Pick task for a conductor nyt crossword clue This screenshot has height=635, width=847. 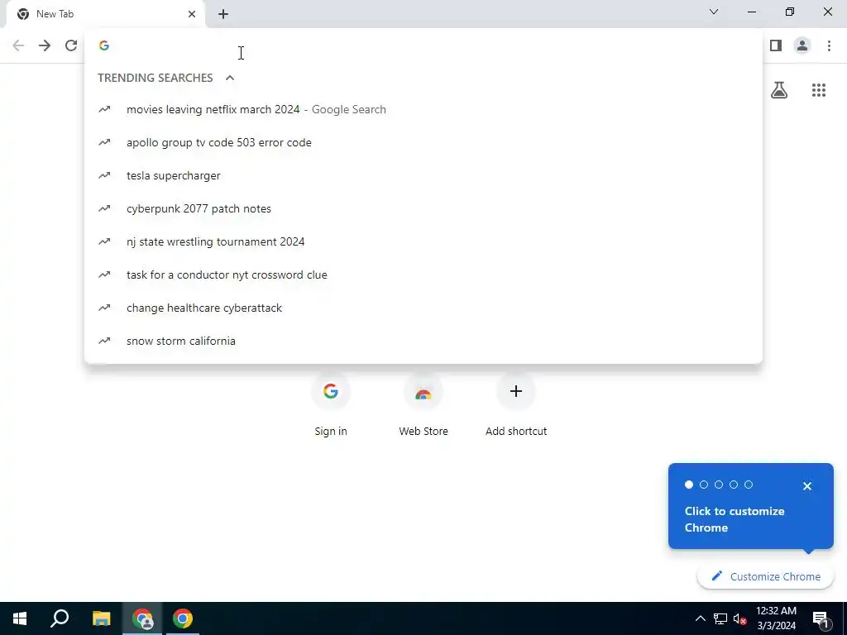[x=423, y=275]
